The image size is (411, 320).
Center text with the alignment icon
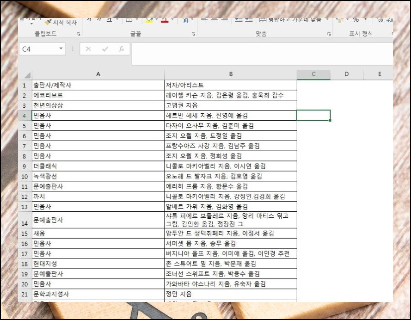(x=215, y=20)
